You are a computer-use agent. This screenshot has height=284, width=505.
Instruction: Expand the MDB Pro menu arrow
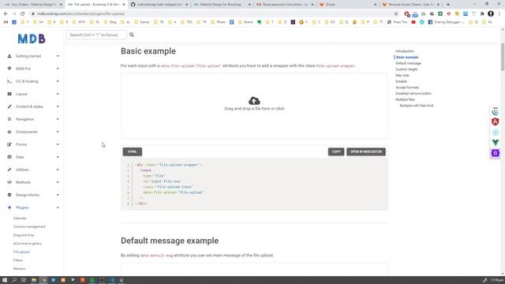[x=58, y=69]
